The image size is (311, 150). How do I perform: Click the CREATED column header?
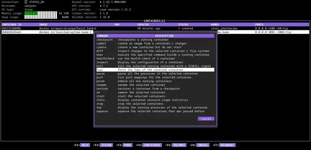click(x=143, y=25)
